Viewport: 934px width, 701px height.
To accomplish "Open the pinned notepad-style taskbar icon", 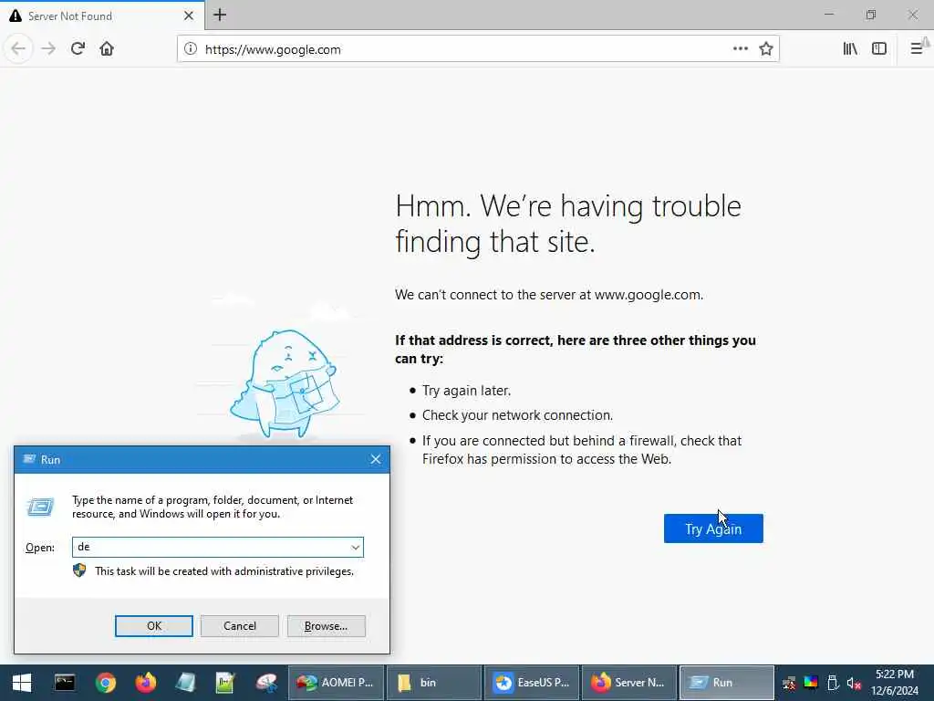I will pyautogui.click(x=186, y=683).
